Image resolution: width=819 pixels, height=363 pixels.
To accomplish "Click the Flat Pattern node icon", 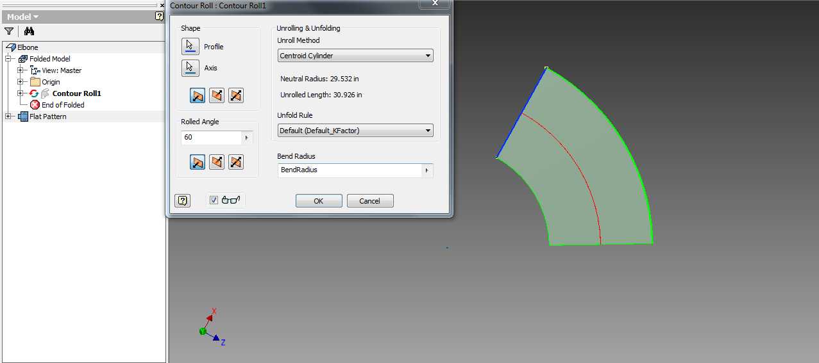I will (23, 117).
